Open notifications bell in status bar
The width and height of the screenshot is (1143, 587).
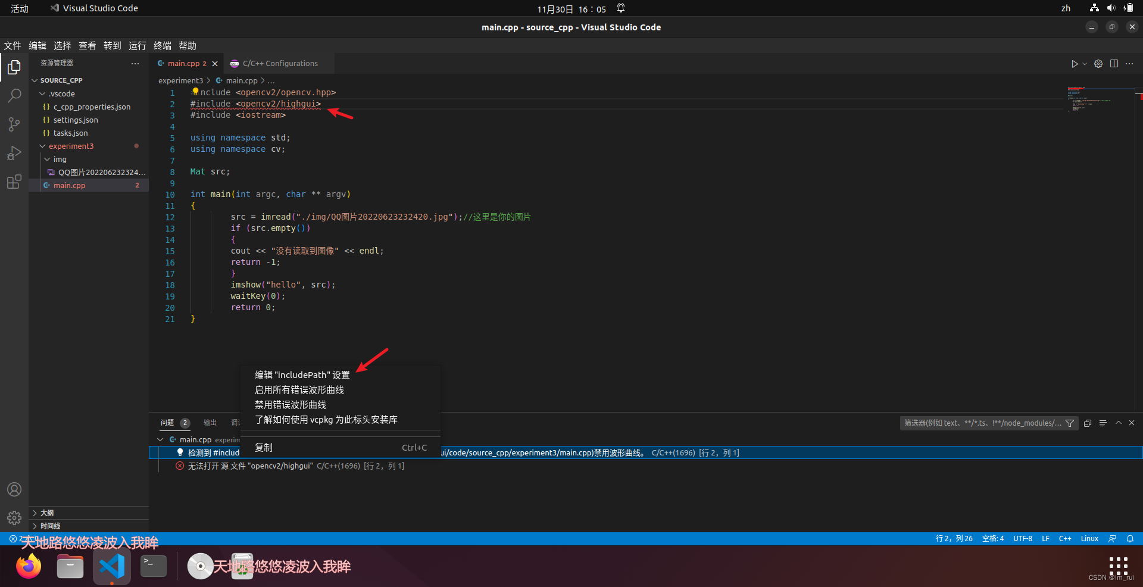tap(1130, 539)
